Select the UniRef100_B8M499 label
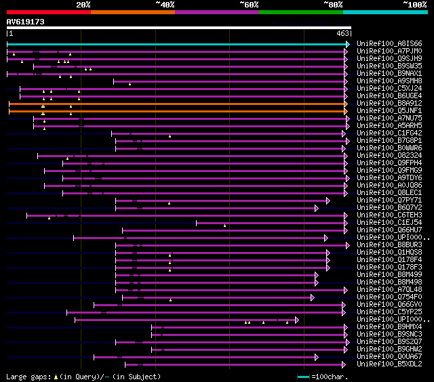 pos(389,275)
